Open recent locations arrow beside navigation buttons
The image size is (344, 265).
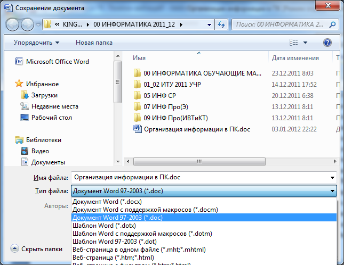coord(38,24)
